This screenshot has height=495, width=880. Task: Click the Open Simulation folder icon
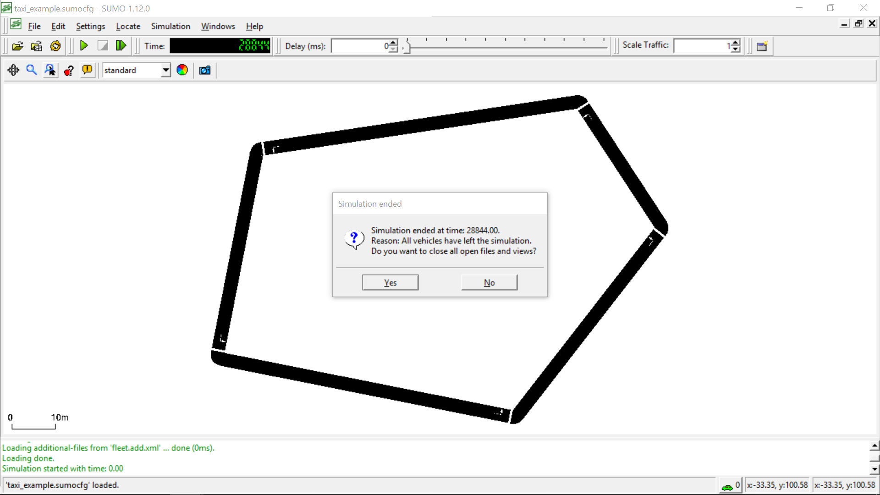17,46
